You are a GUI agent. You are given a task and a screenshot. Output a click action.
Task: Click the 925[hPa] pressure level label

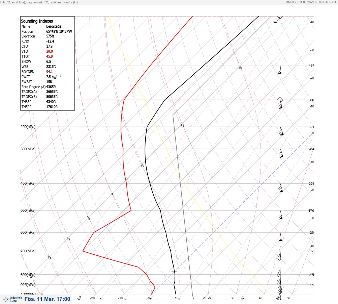click(x=28, y=285)
